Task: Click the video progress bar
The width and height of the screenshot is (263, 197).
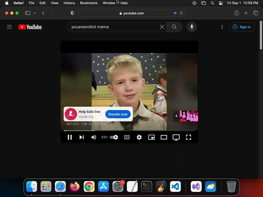Action: click(129, 131)
